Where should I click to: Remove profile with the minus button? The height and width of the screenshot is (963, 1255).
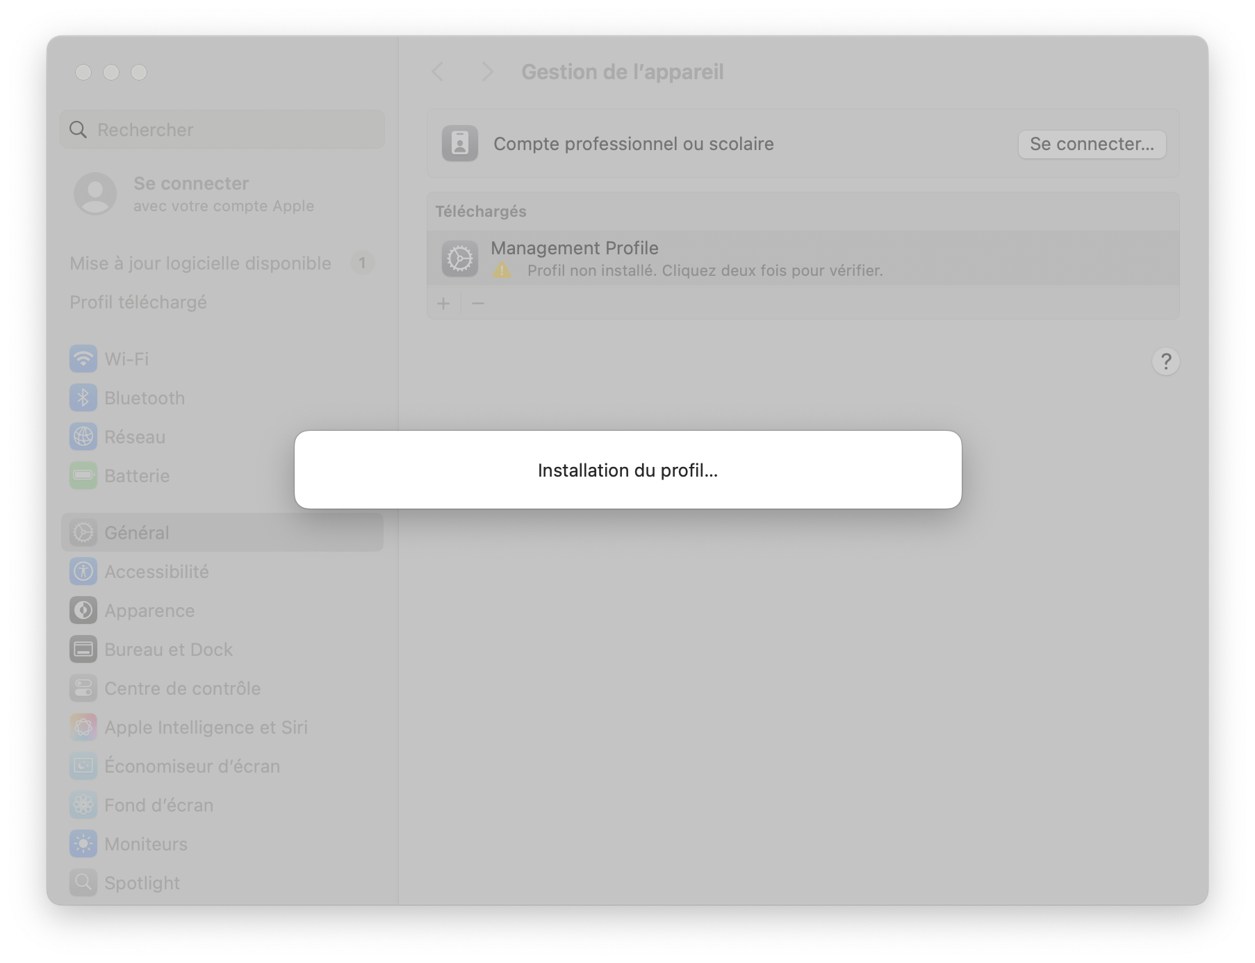click(x=478, y=304)
